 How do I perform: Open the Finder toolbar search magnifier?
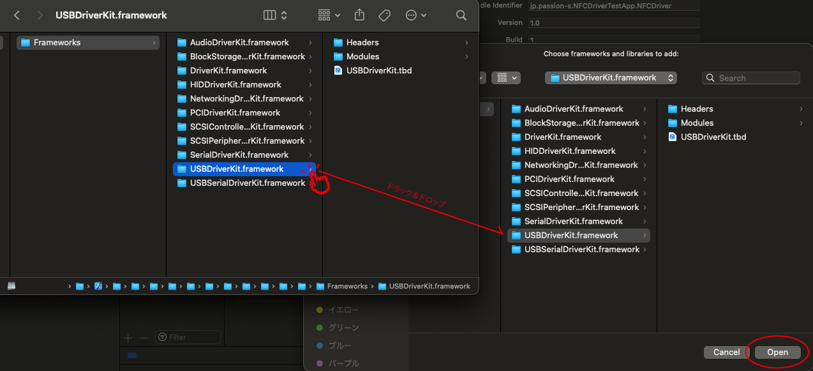pos(461,15)
